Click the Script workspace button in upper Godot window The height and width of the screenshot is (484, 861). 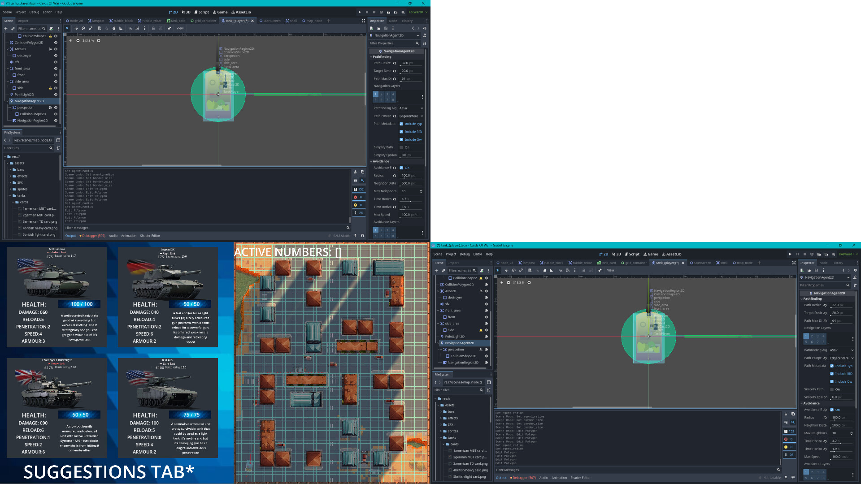click(201, 12)
